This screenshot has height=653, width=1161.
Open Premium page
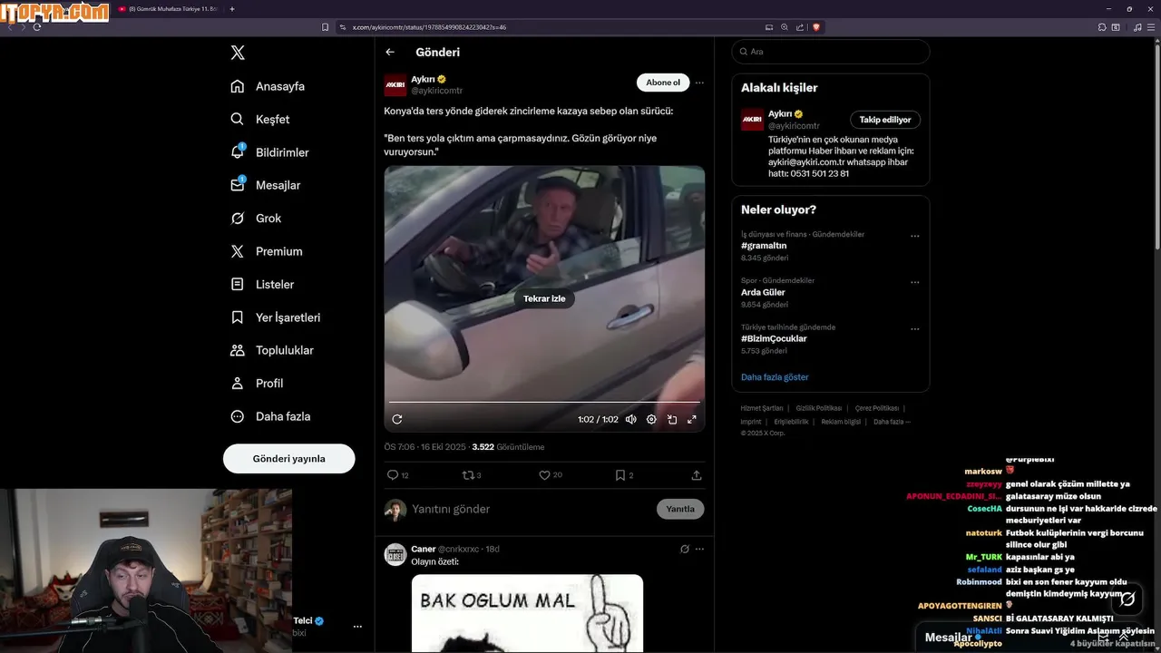click(x=267, y=251)
